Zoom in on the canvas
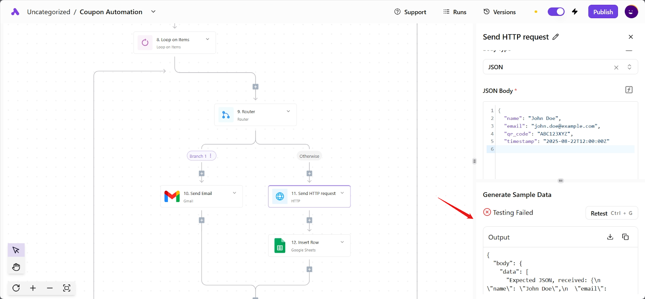This screenshot has width=645, height=299. 33,288
